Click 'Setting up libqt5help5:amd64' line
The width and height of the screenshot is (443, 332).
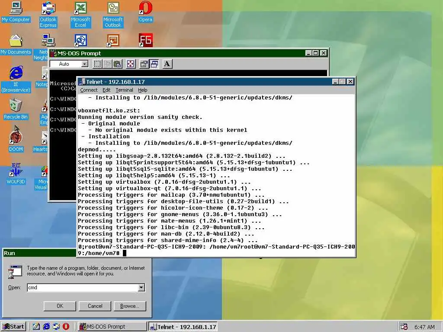[154, 176]
